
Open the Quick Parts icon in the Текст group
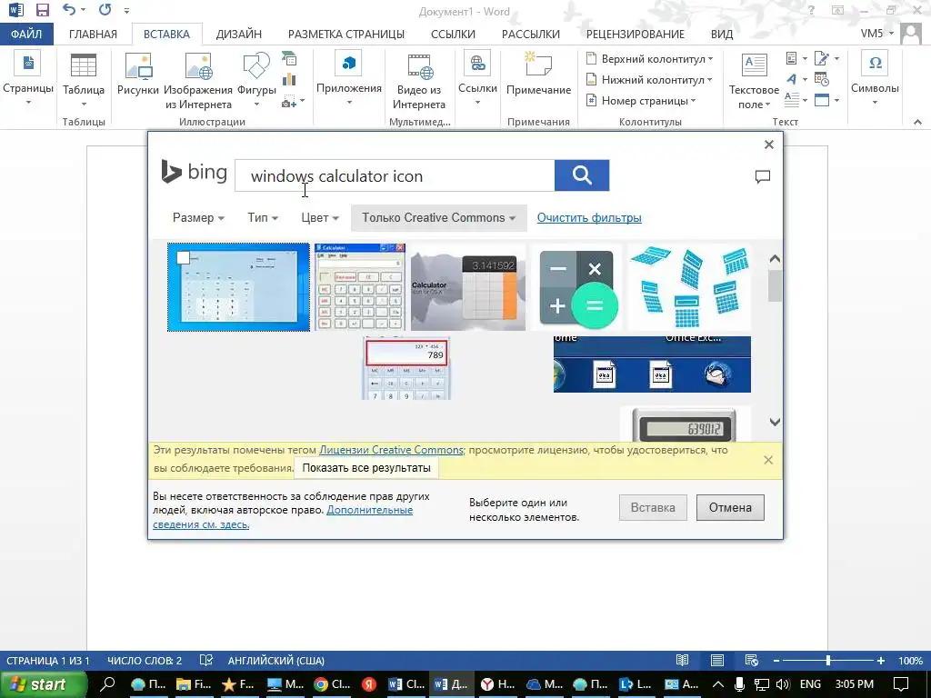tap(792, 58)
